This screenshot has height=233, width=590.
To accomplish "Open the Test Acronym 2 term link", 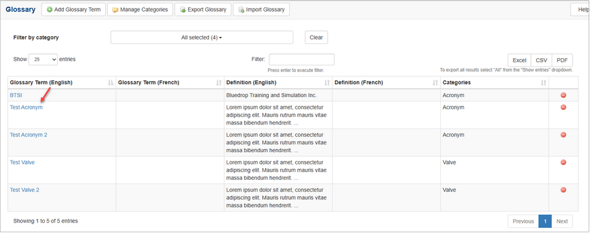I will pos(29,135).
